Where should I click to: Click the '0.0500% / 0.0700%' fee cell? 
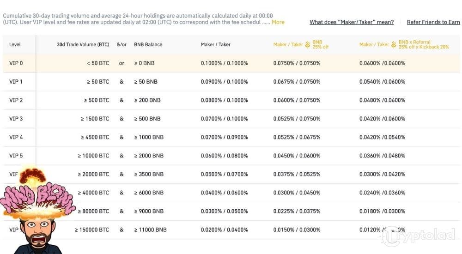(x=224, y=174)
